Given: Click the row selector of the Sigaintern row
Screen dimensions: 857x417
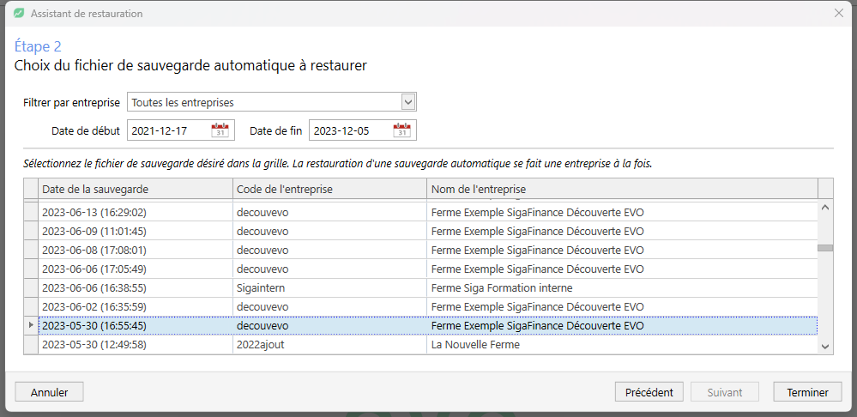Looking at the screenshot, I should pyautogui.click(x=31, y=287).
